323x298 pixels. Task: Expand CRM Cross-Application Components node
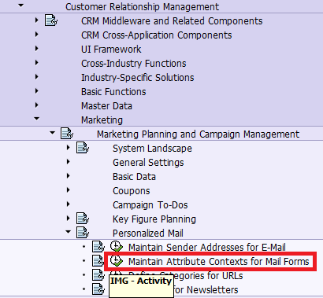click(x=37, y=35)
